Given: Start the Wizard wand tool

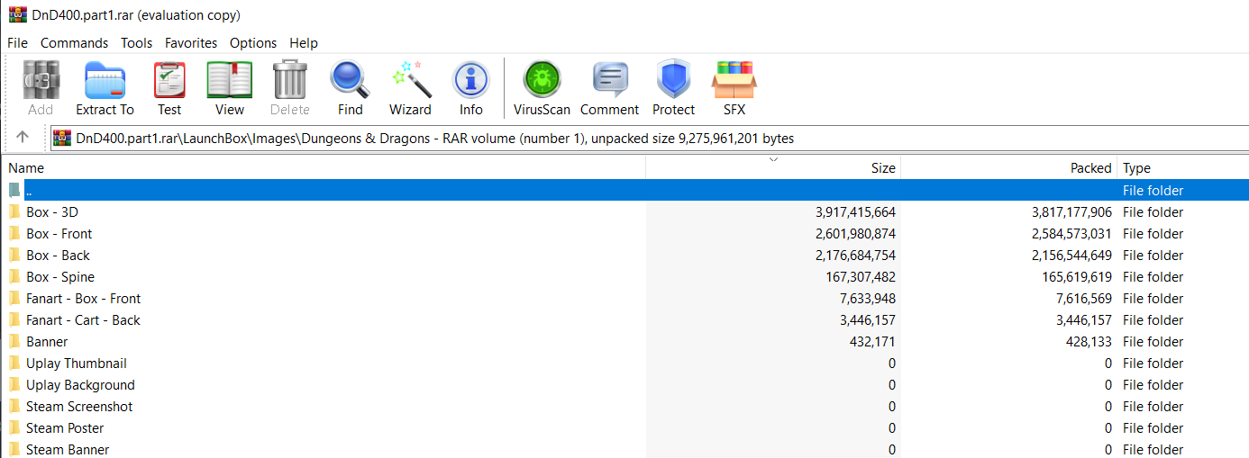Looking at the screenshot, I should tap(410, 88).
